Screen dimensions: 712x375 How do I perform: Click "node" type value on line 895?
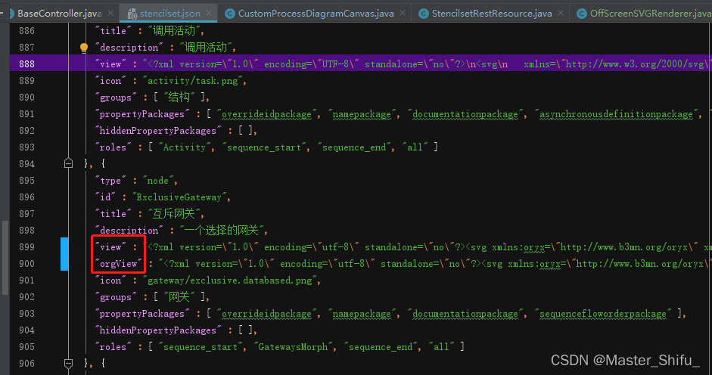tap(158, 181)
